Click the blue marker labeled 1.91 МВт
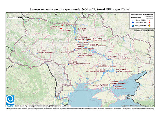 (93, 41)
